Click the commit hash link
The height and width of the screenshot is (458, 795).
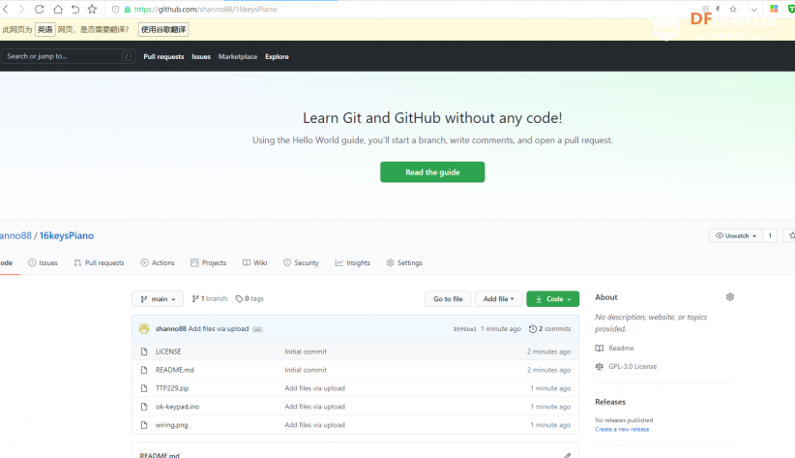coord(465,329)
